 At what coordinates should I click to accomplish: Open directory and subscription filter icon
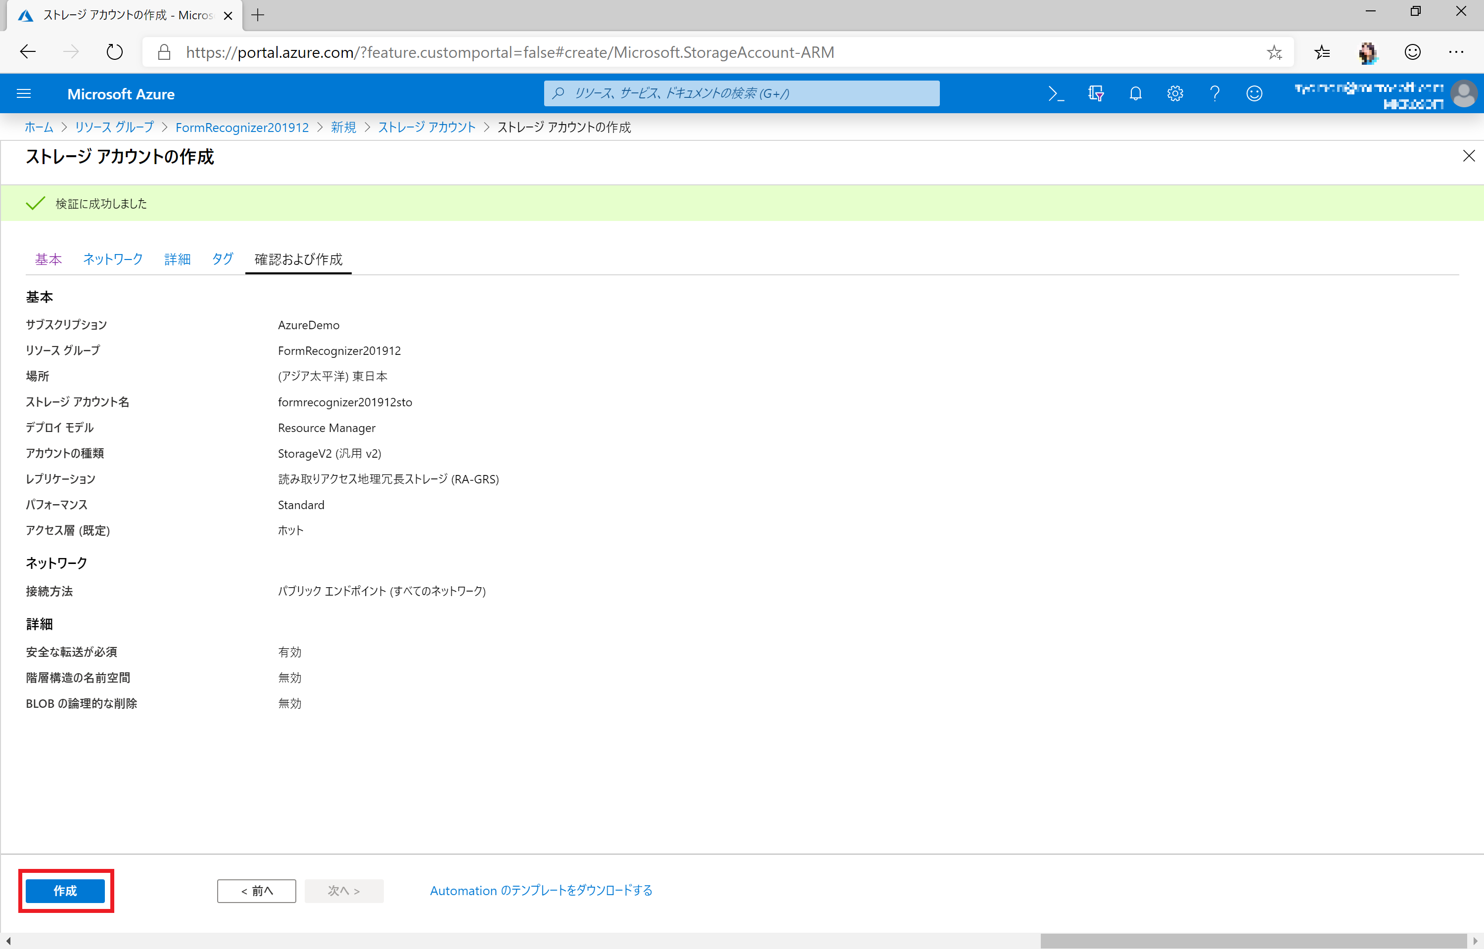coord(1096,94)
